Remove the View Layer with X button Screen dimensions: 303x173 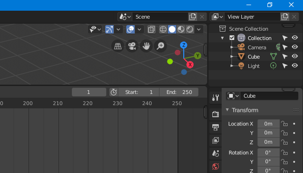click(x=294, y=17)
